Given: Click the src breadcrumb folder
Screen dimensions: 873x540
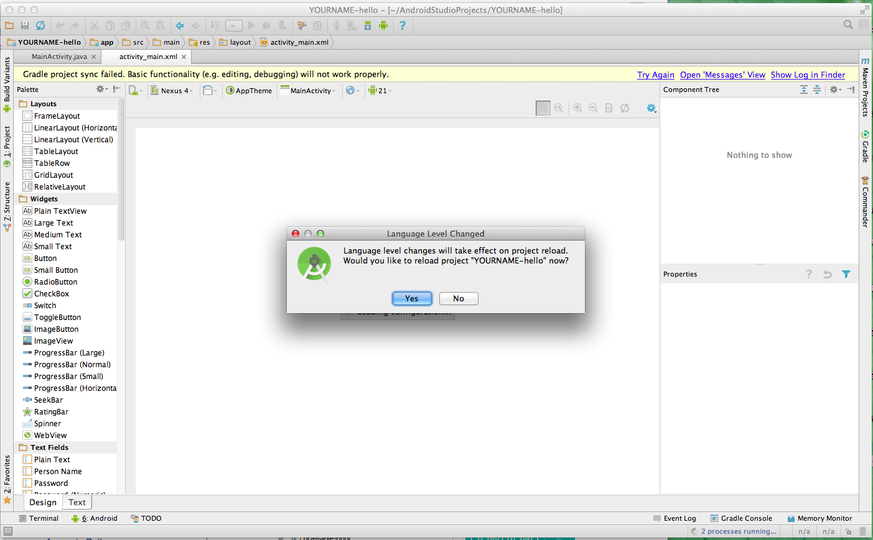Looking at the screenshot, I should (x=133, y=42).
